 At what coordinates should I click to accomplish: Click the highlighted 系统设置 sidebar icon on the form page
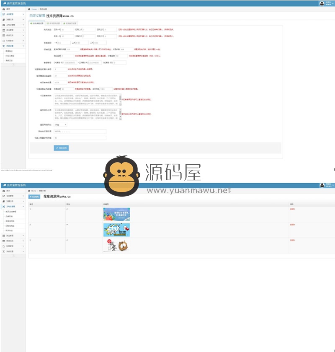click(4, 46)
